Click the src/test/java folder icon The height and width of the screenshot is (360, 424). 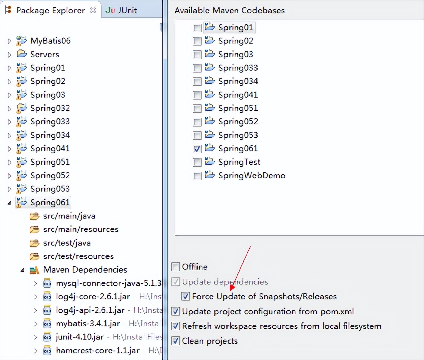[34, 243]
